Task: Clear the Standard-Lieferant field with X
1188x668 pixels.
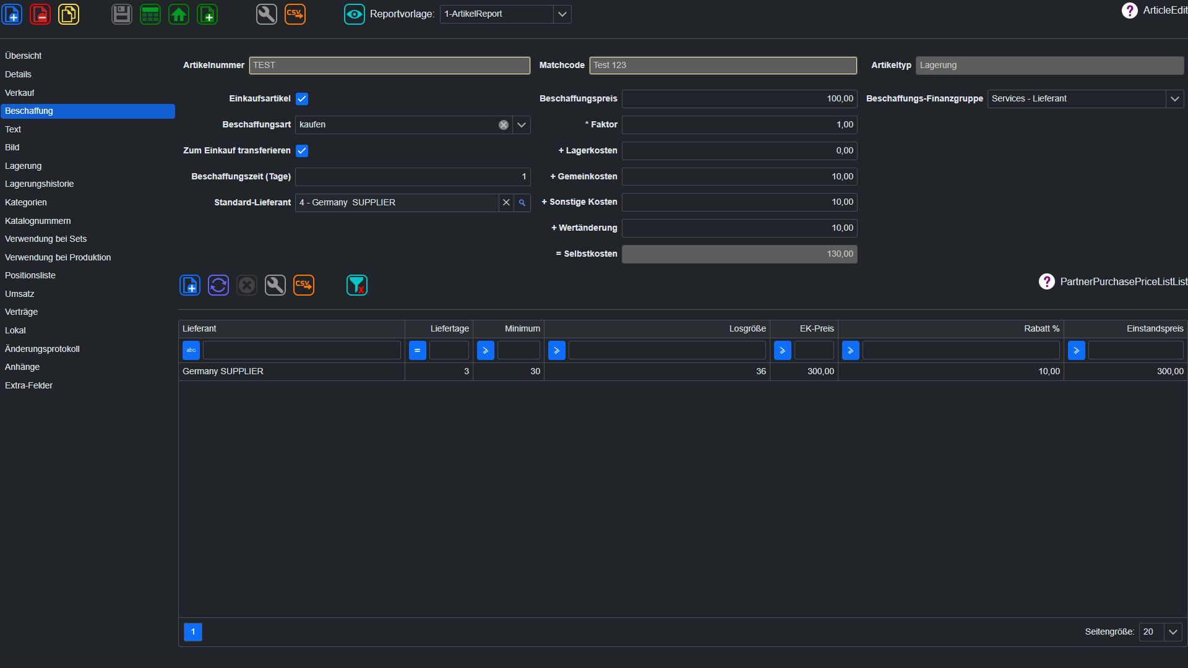Action: pyautogui.click(x=506, y=203)
